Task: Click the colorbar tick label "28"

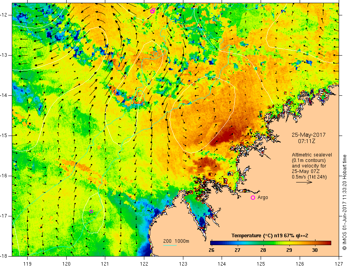Action: [x=263, y=250]
